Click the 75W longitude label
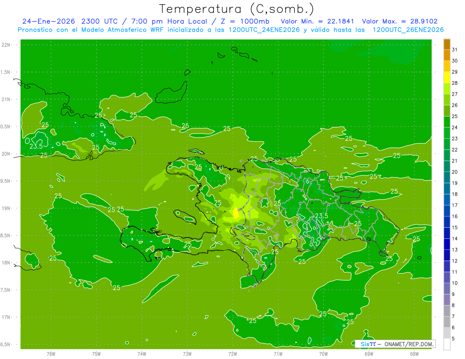The width and height of the screenshot is (465, 359). click(x=96, y=354)
